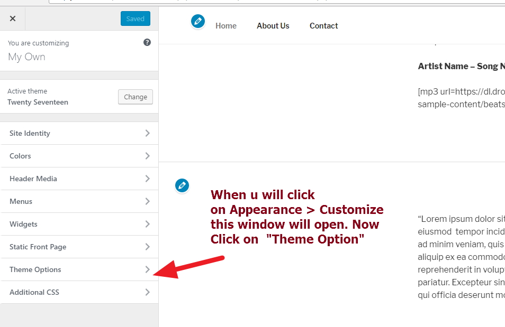Click the blue pencil edit icon near Home menu
Screen dimensions: 505x327
coord(198,22)
